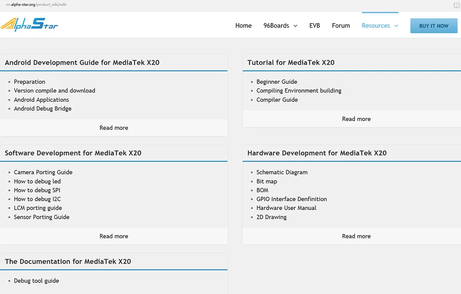Open the Android Debug Bridge link
The width and height of the screenshot is (461, 294).
point(42,108)
